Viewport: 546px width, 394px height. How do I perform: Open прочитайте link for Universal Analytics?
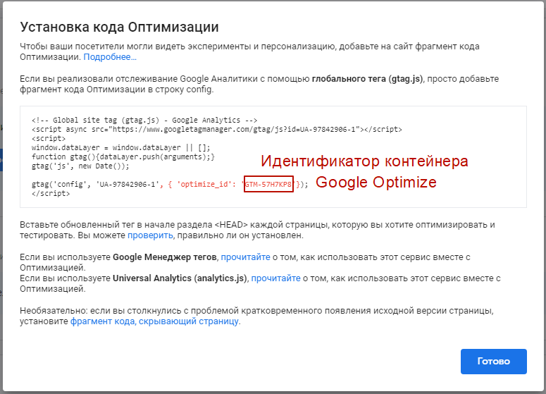(275, 278)
